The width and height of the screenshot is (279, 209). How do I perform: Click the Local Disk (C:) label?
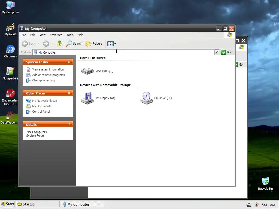104,71
